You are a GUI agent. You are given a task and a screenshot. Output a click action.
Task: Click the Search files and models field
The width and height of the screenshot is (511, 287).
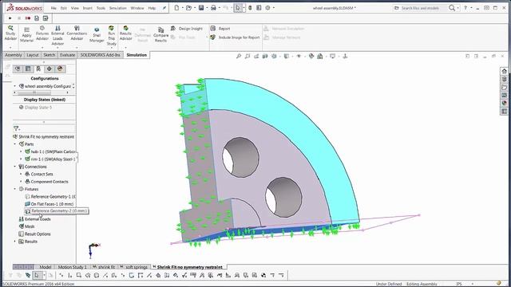pos(420,8)
